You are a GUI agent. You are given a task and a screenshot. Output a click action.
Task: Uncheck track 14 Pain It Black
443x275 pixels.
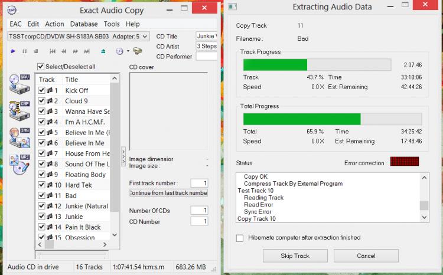click(x=41, y=227)
